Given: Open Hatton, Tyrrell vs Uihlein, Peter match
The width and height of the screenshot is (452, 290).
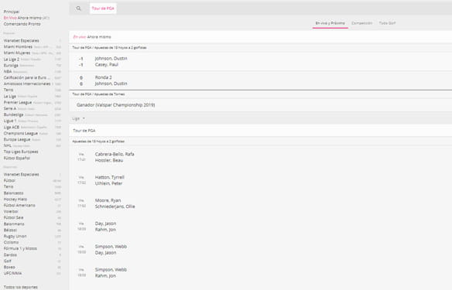Looking at the screenshot, I should (261, 180).
